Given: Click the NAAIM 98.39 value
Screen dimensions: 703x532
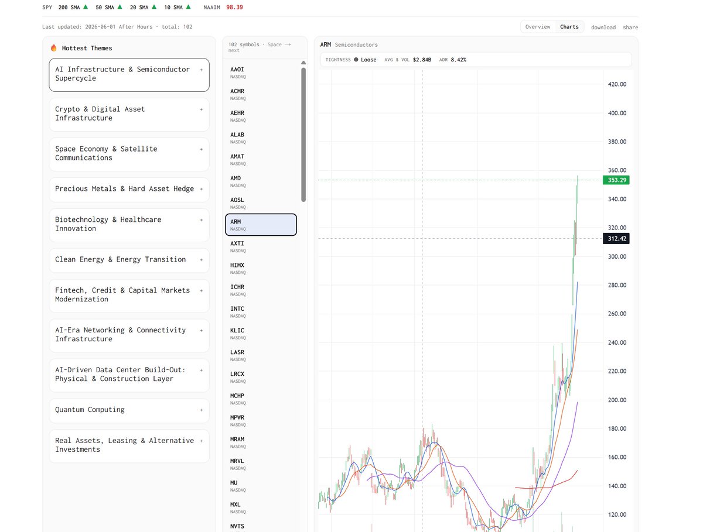Looking at the screenshot, I should [234, 7].
